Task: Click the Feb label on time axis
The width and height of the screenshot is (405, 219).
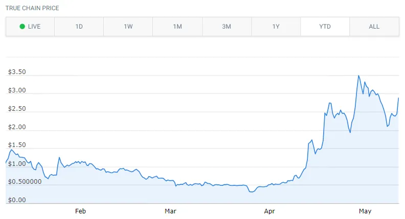Action: [x=80, y=211]
